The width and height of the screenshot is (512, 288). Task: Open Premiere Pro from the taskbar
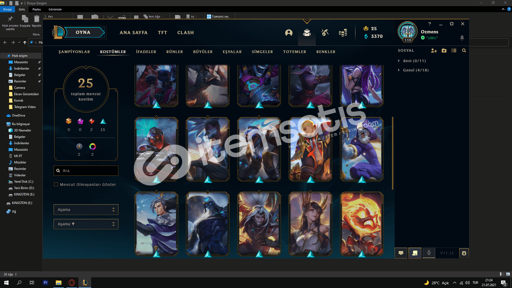click(x=46, y=283)
